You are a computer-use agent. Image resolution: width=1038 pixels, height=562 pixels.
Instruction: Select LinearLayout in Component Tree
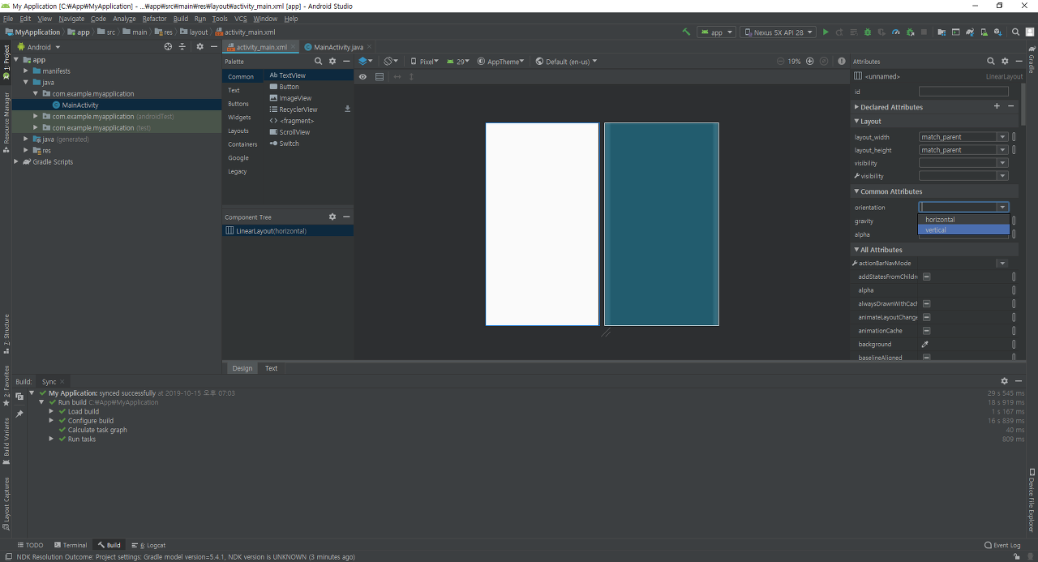(x=288, y=231)
